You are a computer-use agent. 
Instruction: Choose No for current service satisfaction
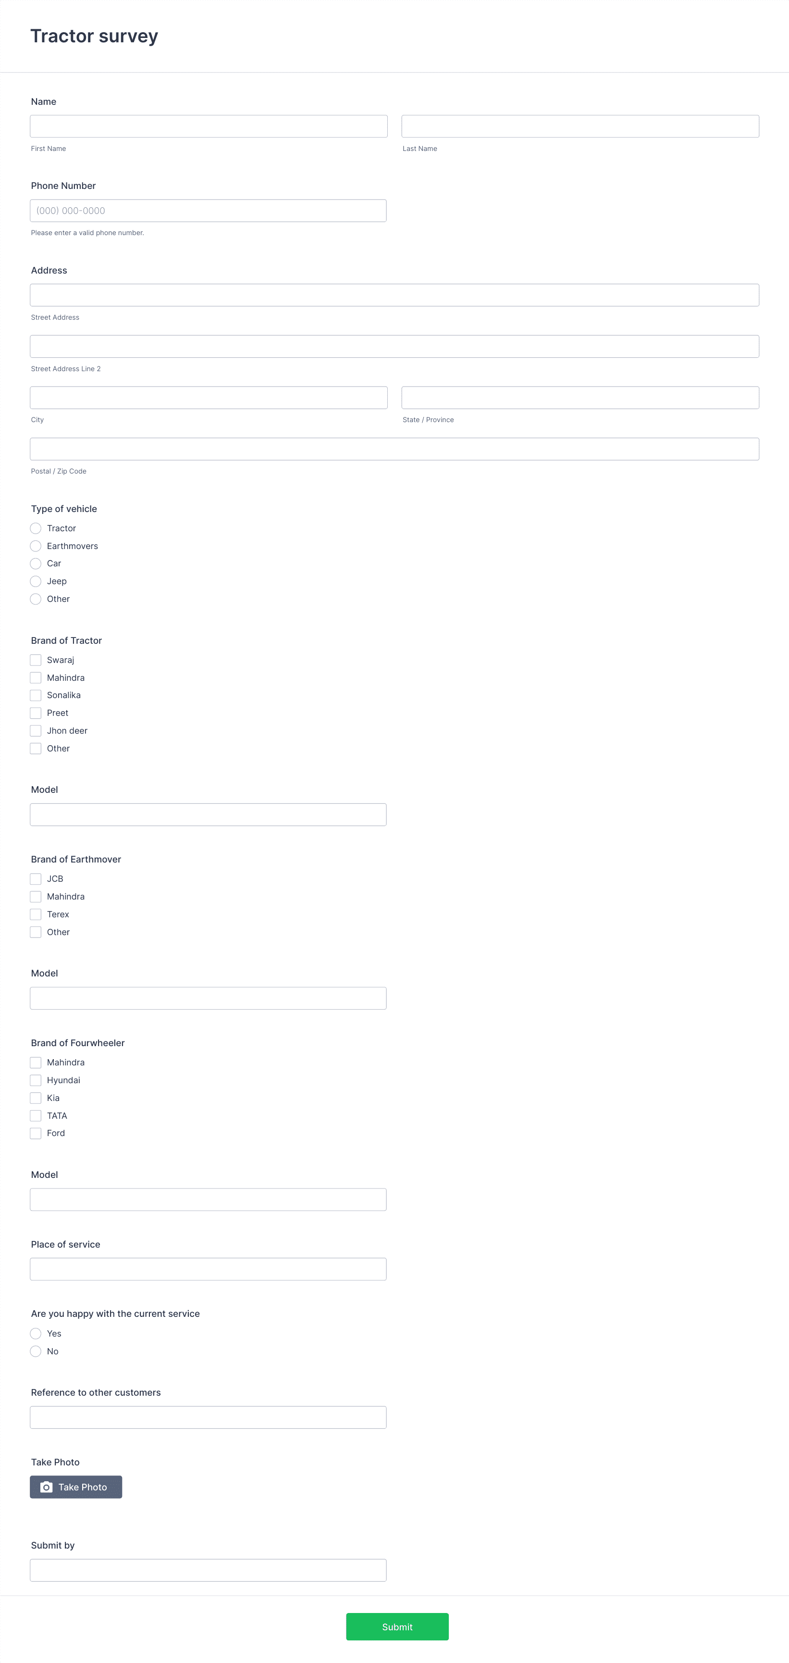click(36, 1351)
